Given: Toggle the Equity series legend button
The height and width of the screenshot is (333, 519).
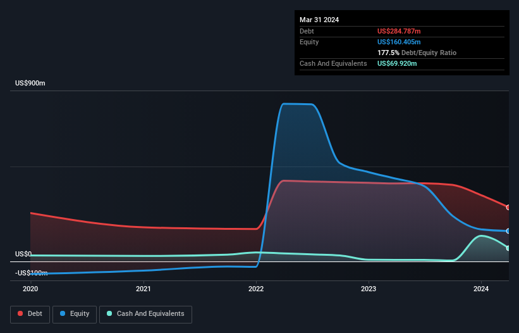Looking at the screenshot, I should [x=75, y=314].
